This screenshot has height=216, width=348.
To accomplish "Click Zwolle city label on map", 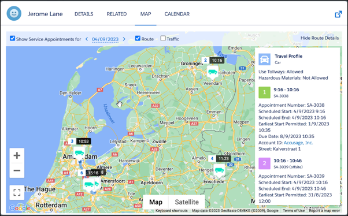I will tap(159, 141).
